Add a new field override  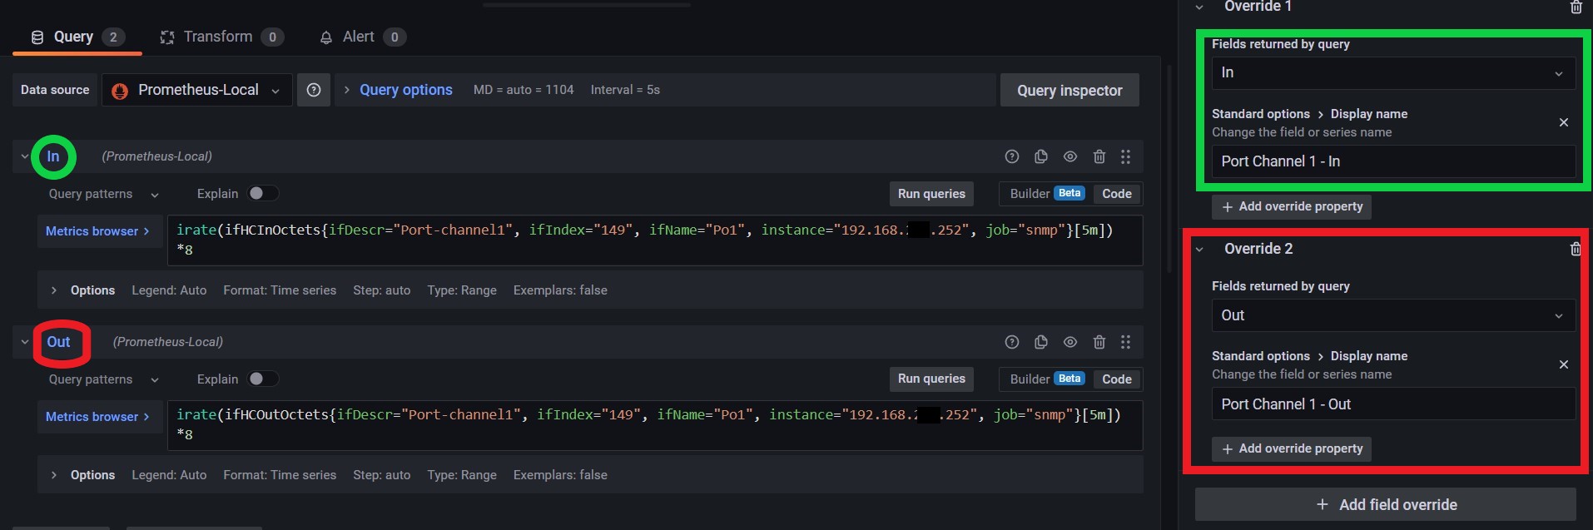1386,505
